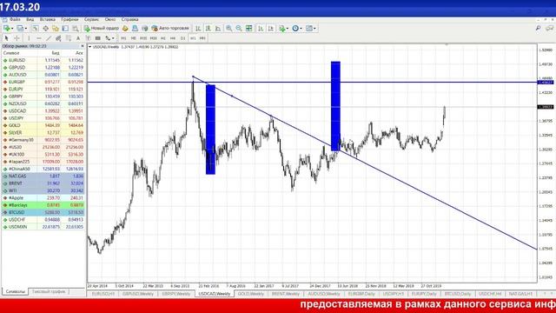Click the Новый ордер button
The height and width of the screenshot is (313, 556).
102,28
